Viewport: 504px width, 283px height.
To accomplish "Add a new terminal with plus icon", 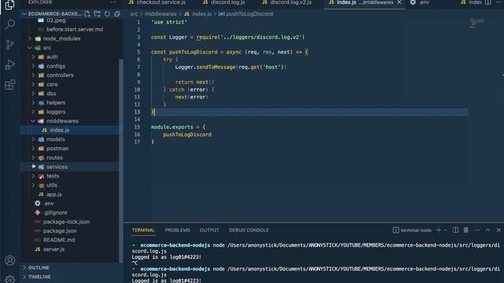I will pyautogui.click(x=439, y=230).
